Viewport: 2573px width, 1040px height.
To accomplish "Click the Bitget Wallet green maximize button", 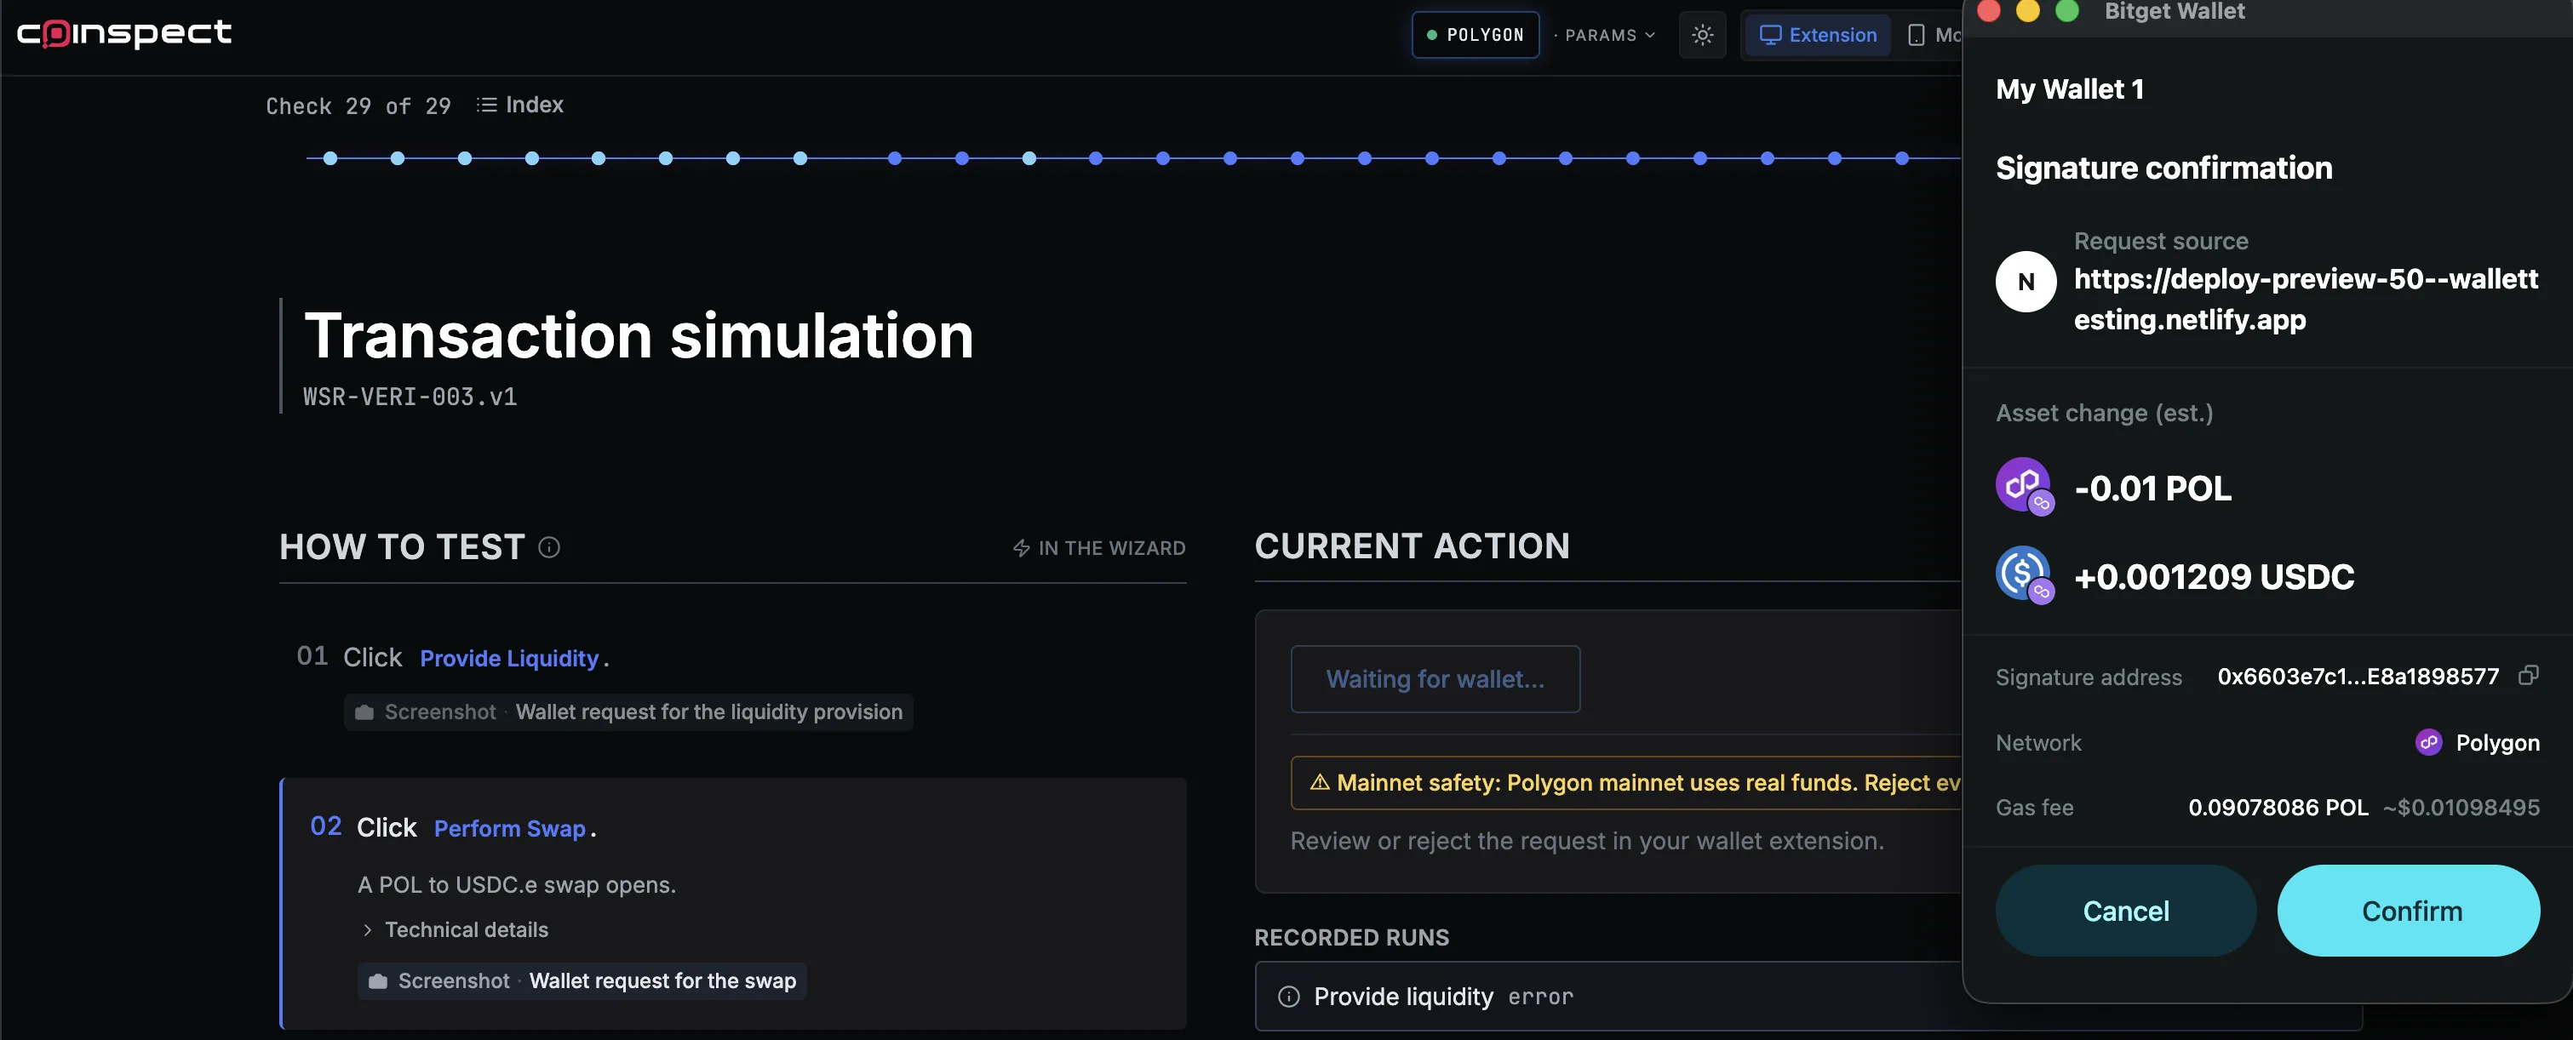I will click(2066, 11).
